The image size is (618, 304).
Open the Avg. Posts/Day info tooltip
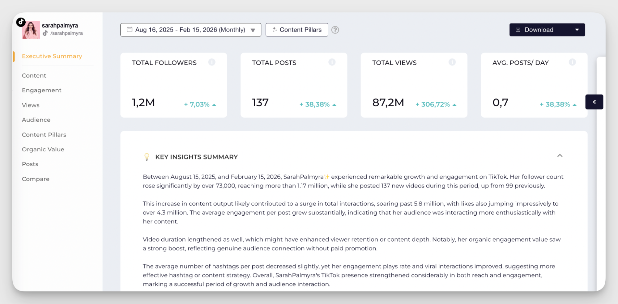(572, 62)
